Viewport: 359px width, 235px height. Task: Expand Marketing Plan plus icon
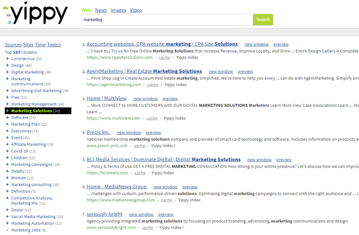point(7,124)
